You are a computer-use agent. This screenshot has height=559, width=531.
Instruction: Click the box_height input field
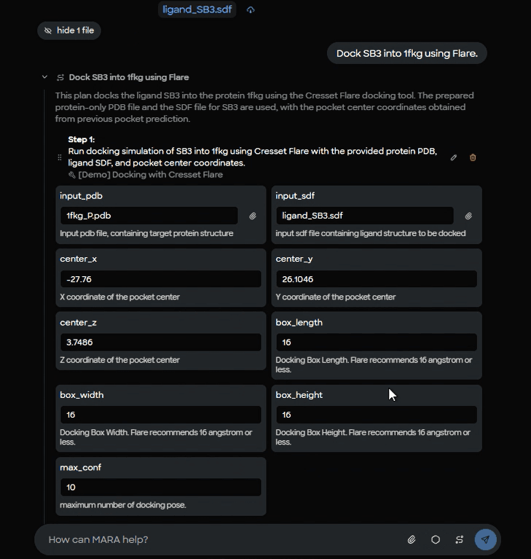click(376, 415)
